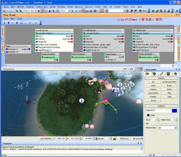Open the Layers tab in the RollupBar
Image resolution: width=181 pixels, height=157 pixels.
[x=175, y=74]
